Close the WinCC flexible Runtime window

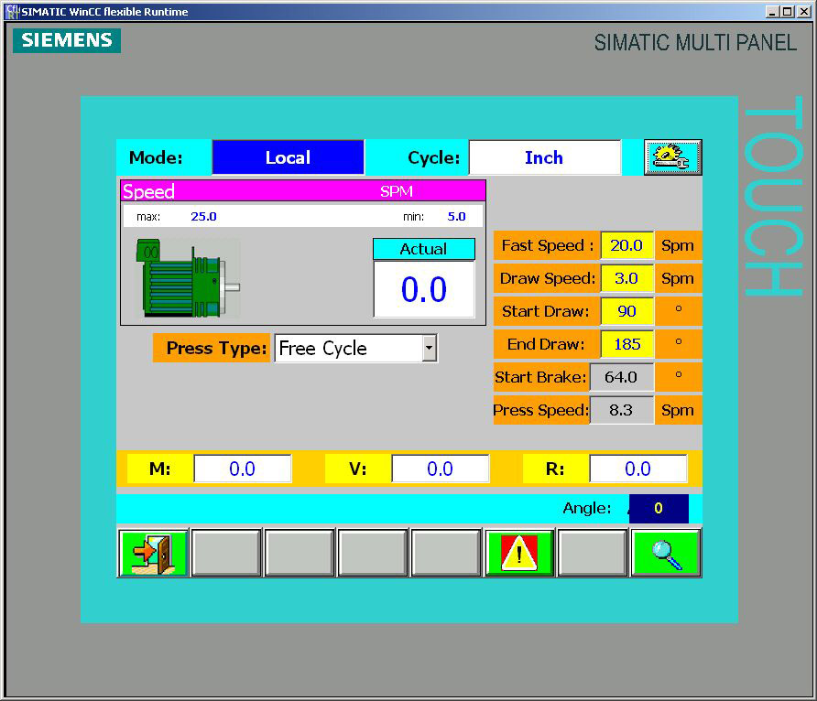pos(804,12)
